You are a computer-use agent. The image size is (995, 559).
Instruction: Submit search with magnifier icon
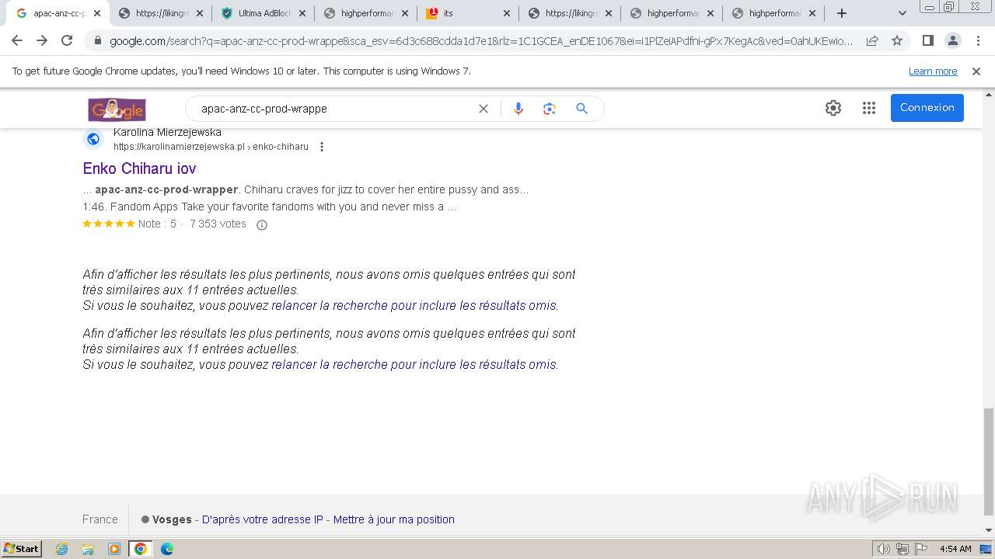[x=581, y=109]
